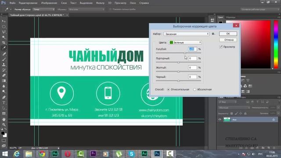Open the layer filter type dropdown
The width and height of the screenshot is (281, 158).
[227, 102]
